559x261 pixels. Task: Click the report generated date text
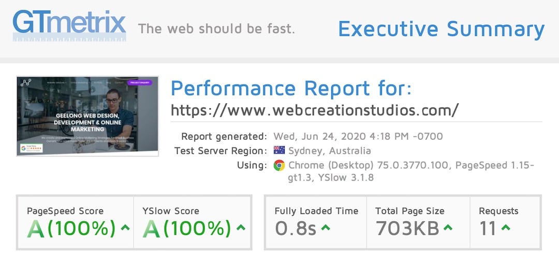click(358, 136)
